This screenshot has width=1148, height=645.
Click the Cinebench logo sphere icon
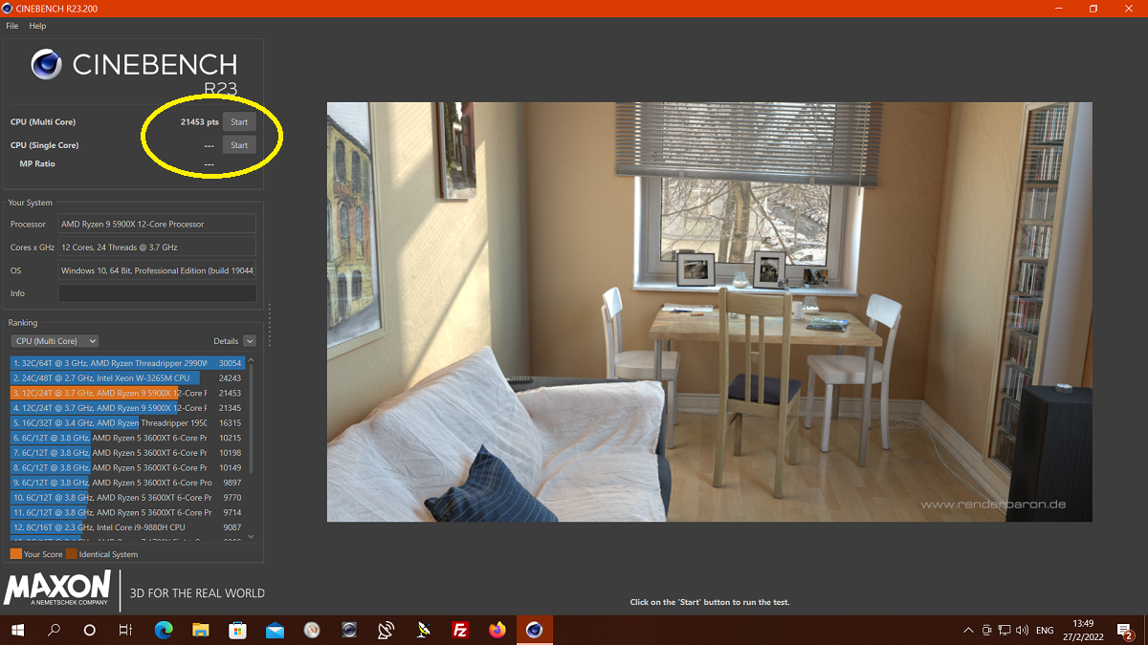tap(47, 64)
